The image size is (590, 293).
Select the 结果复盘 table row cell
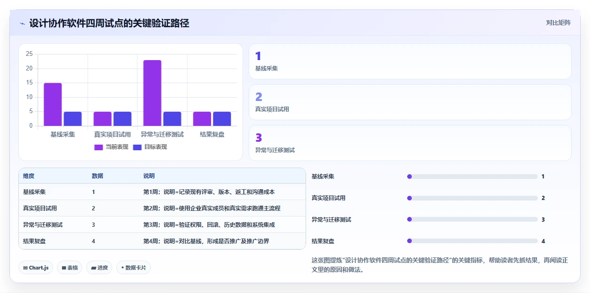34,241
